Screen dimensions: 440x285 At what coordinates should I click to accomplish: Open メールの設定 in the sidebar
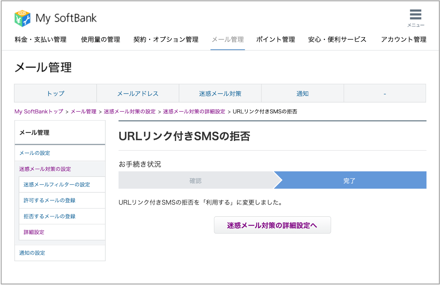(60, 153)
